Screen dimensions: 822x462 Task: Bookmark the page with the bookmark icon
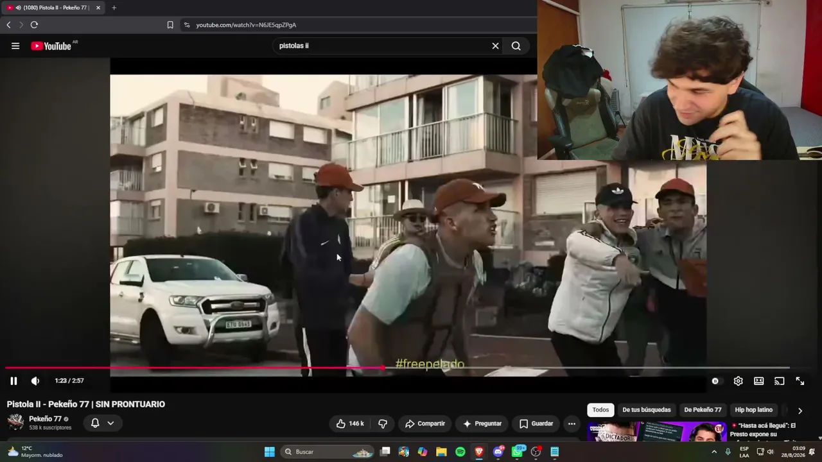point(170,25)
